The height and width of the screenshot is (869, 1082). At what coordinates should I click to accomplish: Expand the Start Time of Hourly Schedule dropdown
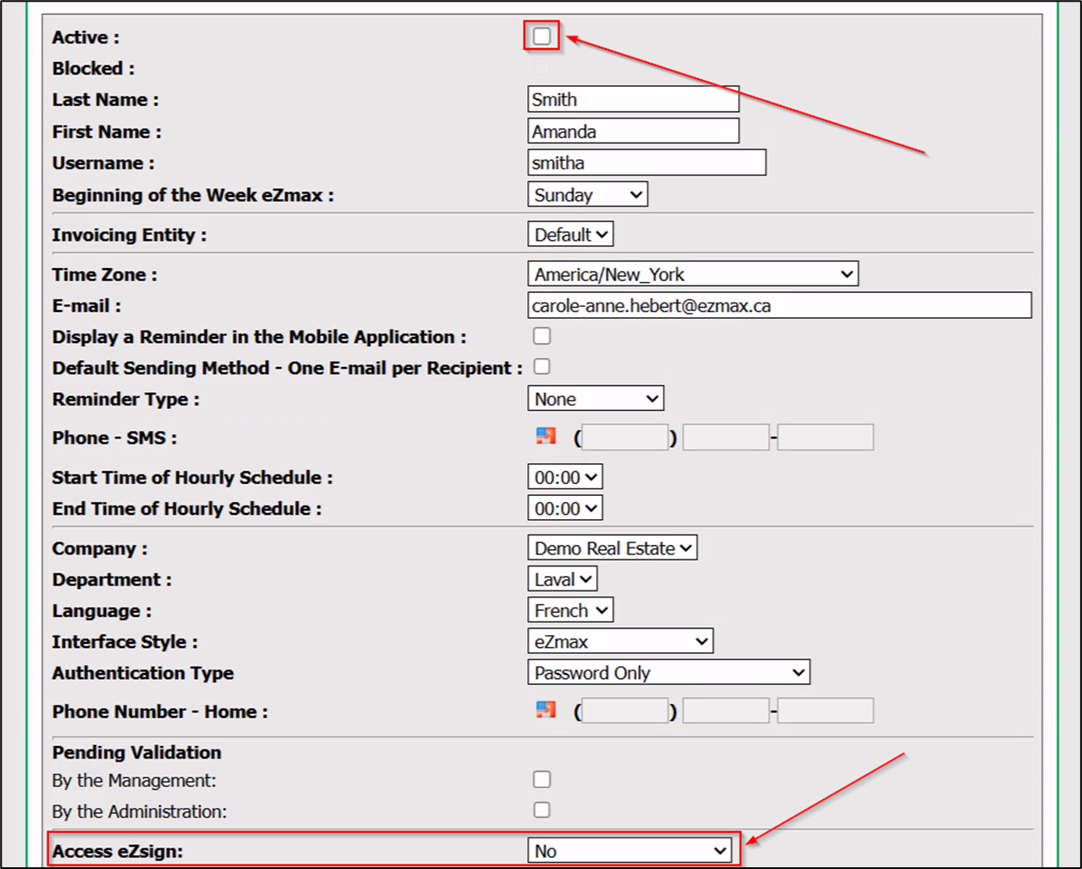(x=565, y=477)
